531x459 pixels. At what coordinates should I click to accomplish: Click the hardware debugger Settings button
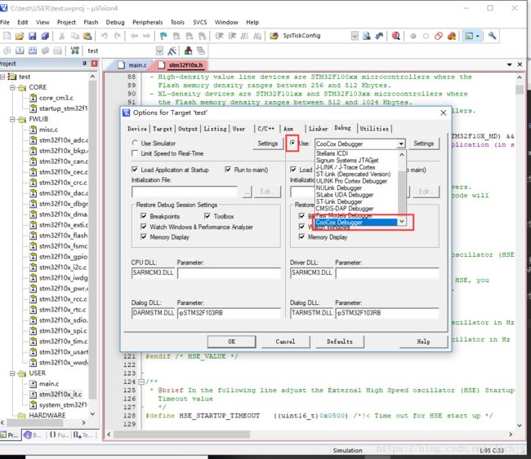tap(423, 143)
